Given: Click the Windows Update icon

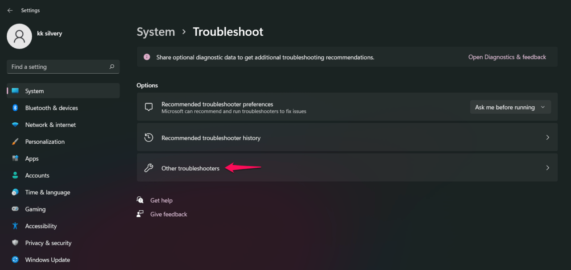Looking at the screenshot, I should (x=15, y=260).
